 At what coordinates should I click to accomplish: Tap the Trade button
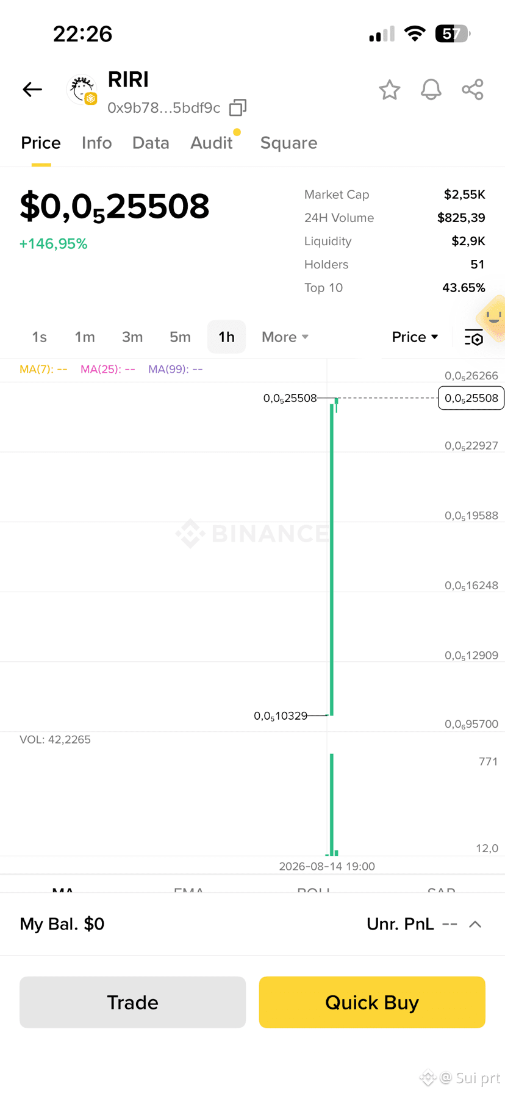[132, 1002]
